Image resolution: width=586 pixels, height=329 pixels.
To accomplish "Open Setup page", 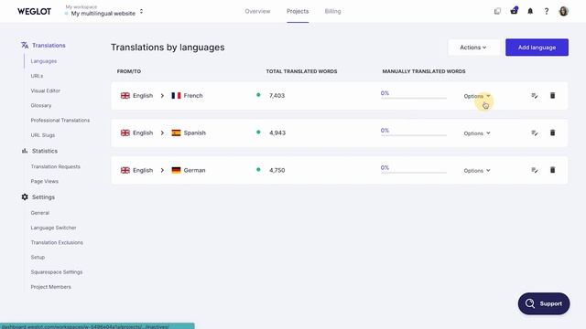I will (38, 258).
